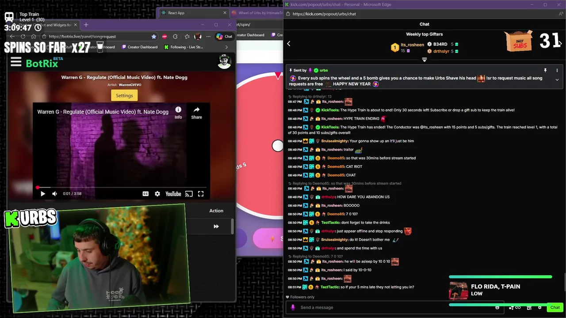Unpin the pinned message with pin icon

545,70
